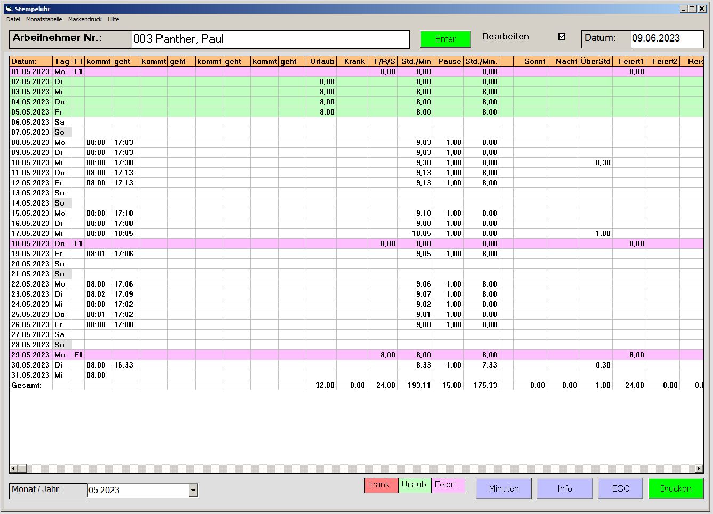This screenshot has height=514, width=713.
Task: Click the left arrow of horizontal scrollbar
Action: click(x=14, y=469)
